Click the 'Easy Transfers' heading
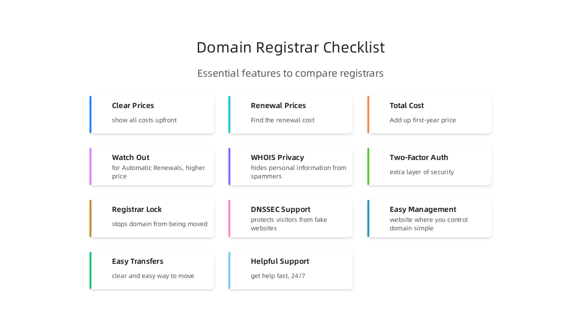This screenshot has height=326, width=581. click(x=138, y=261)
